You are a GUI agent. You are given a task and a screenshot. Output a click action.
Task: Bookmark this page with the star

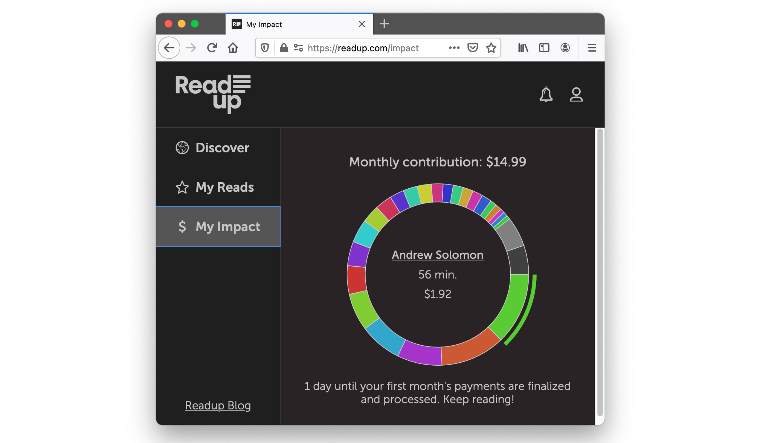click(x=491, y=48)
